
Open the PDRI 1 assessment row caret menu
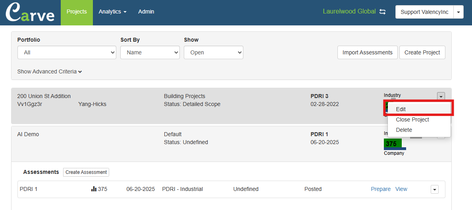click(435, 189)
